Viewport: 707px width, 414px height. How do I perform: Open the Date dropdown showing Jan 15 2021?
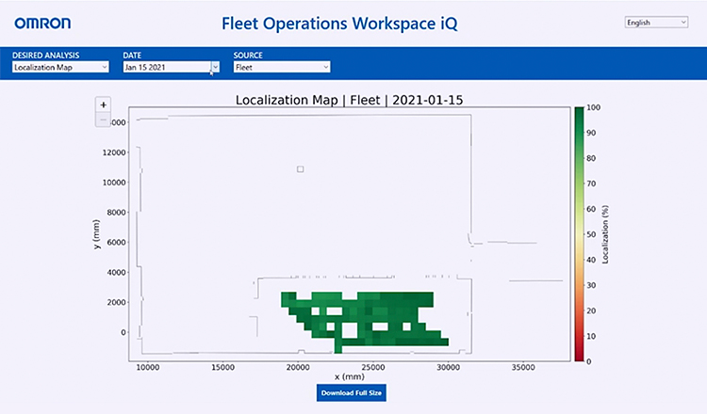coord(172,67)
